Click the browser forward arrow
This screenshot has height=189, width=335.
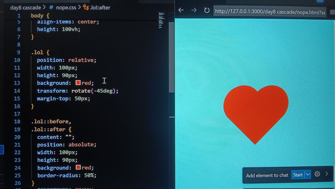[194, 10]
